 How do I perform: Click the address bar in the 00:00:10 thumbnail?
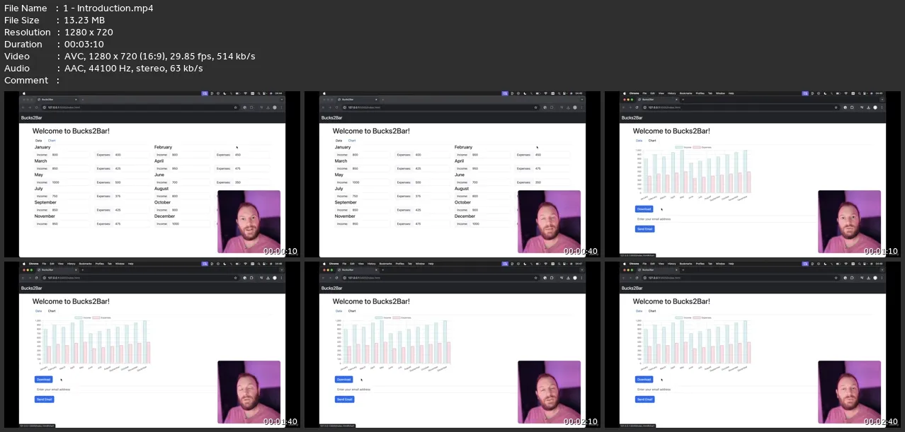[x=139, y=107]
